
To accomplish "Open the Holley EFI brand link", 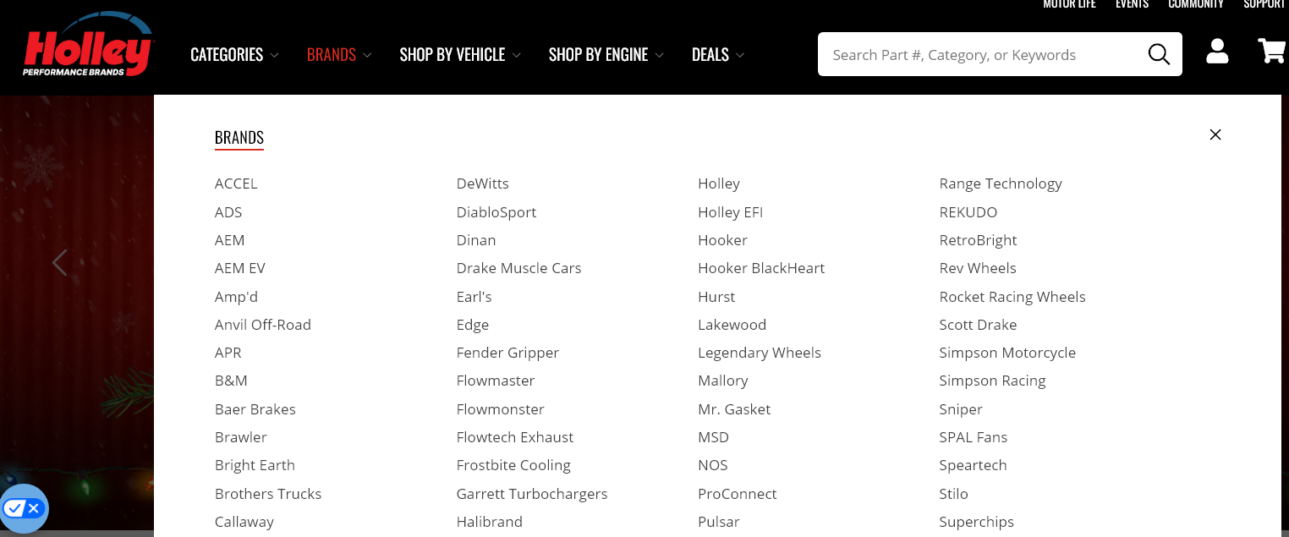I will point(730,212).
